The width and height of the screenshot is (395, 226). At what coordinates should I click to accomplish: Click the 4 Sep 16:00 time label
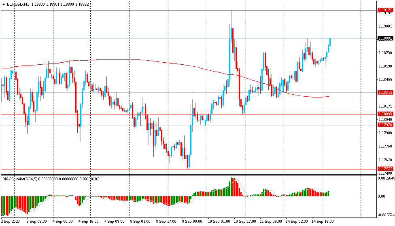[89, 222]
